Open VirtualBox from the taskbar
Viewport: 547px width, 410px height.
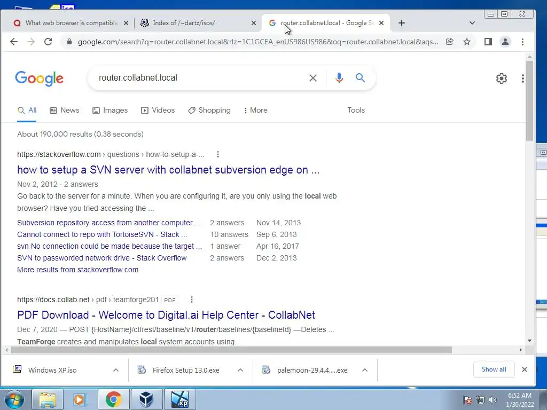(146, 399)
